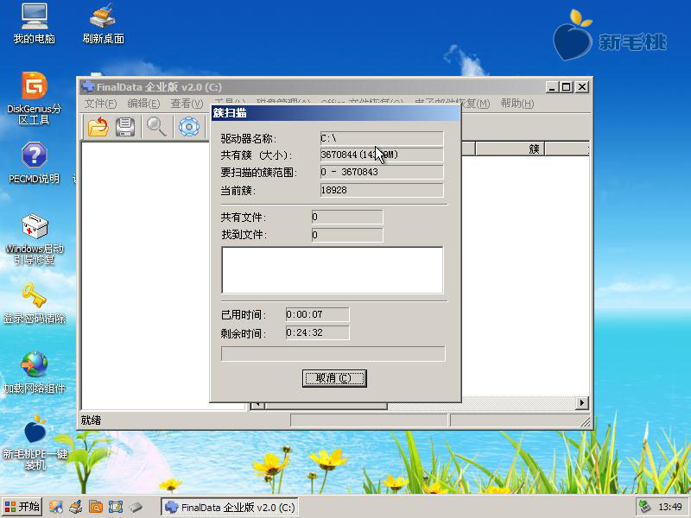Select the Windows启动引导修复 desktop icon
The width and height of the screenshot is (691, 518).
35,240
